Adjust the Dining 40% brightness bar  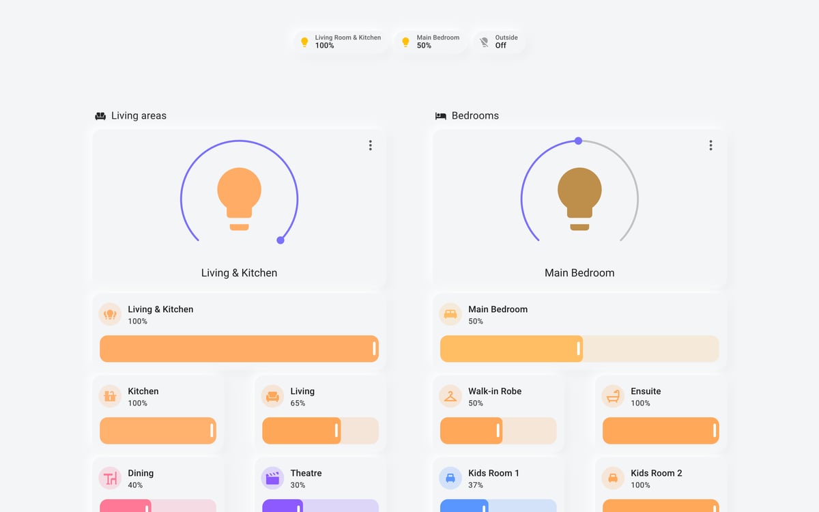coord(158,506)
